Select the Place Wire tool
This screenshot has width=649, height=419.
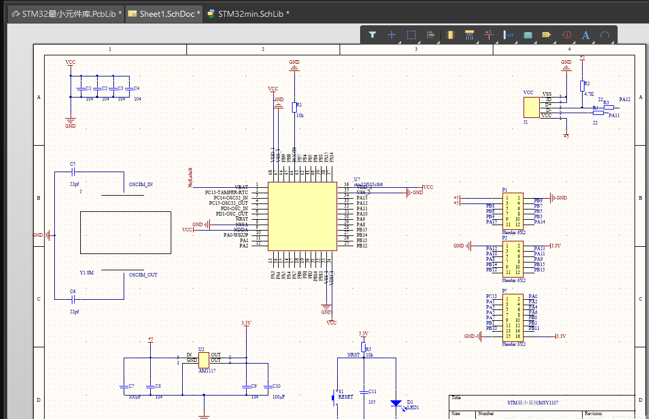pyautogui.click(x=469, y=35)
